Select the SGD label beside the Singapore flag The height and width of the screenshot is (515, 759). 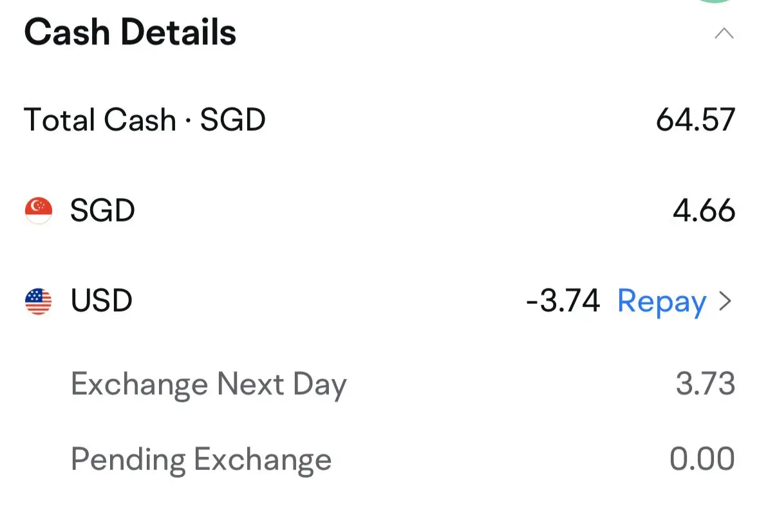102,211
